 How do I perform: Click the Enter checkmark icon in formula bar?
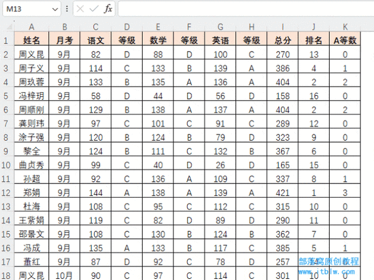pyautogui.click(x=94, y=9)
